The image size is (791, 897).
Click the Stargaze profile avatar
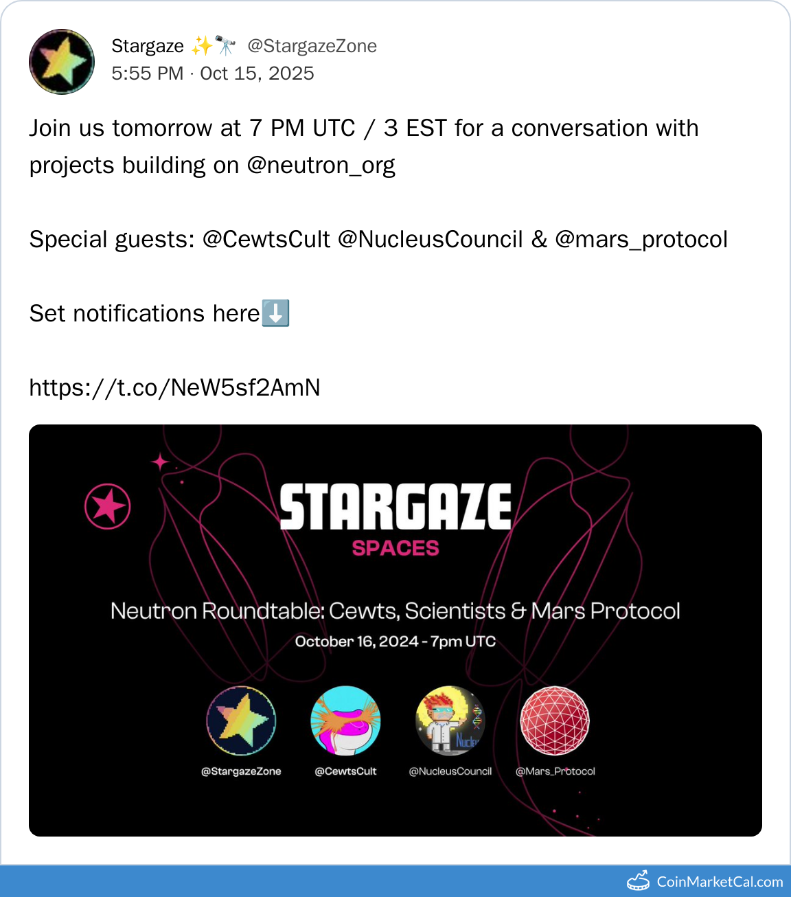pos(62,62)
